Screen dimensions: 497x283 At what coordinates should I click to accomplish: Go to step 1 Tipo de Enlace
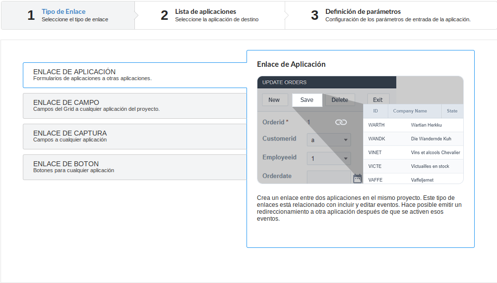(68, 15)
